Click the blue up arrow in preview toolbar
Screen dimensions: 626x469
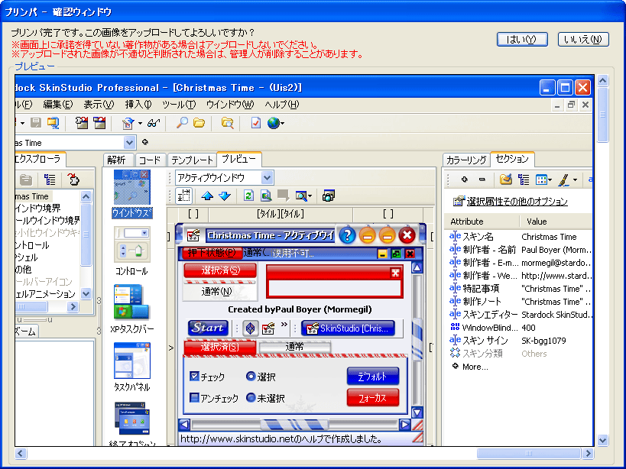208,196
